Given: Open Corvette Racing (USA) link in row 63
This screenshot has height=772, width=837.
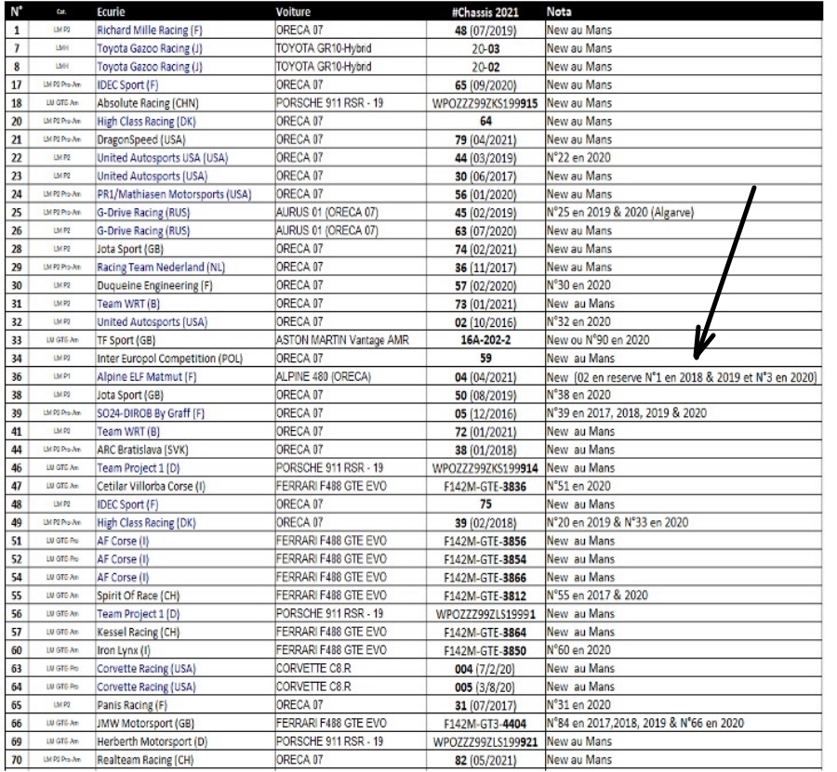Looking at the screenshot, I should [x=146, y=669].
